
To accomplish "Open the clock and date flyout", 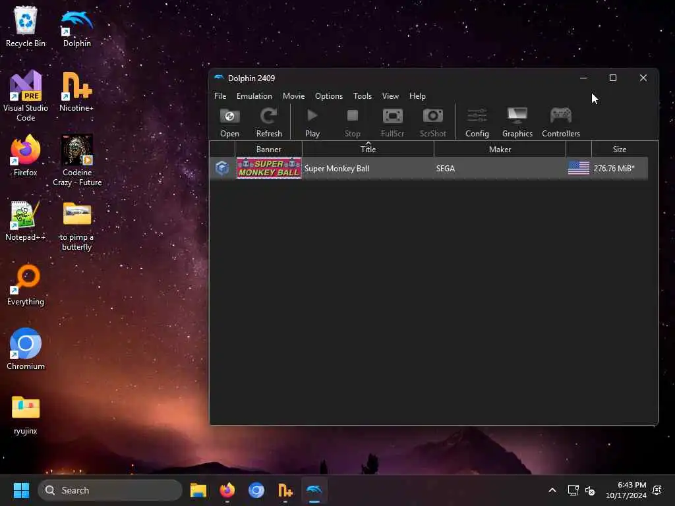I will pos(626,490).
